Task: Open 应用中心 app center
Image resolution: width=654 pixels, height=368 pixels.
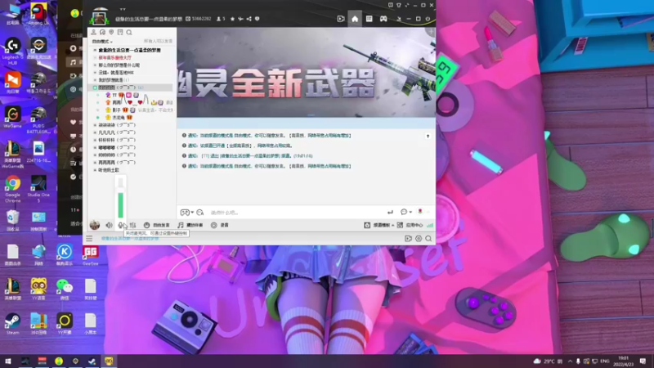Action: coord(410,226)
